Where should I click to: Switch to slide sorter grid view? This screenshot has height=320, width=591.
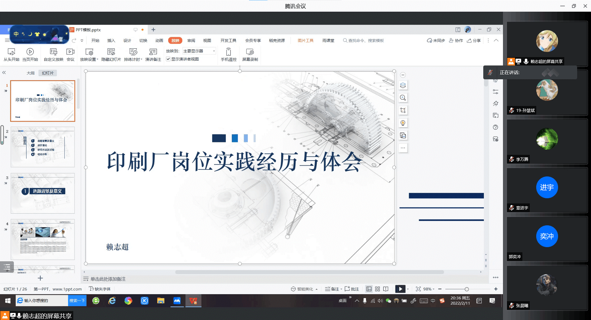tap(377, 289)
